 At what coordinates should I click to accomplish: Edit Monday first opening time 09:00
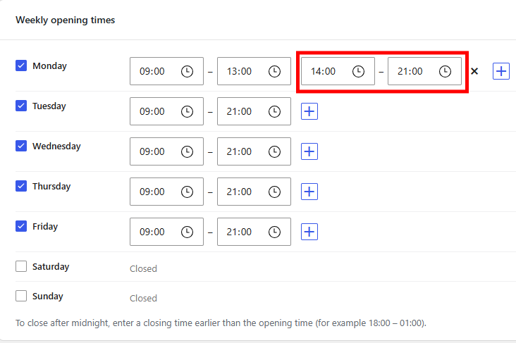click(x=166, y=71)
